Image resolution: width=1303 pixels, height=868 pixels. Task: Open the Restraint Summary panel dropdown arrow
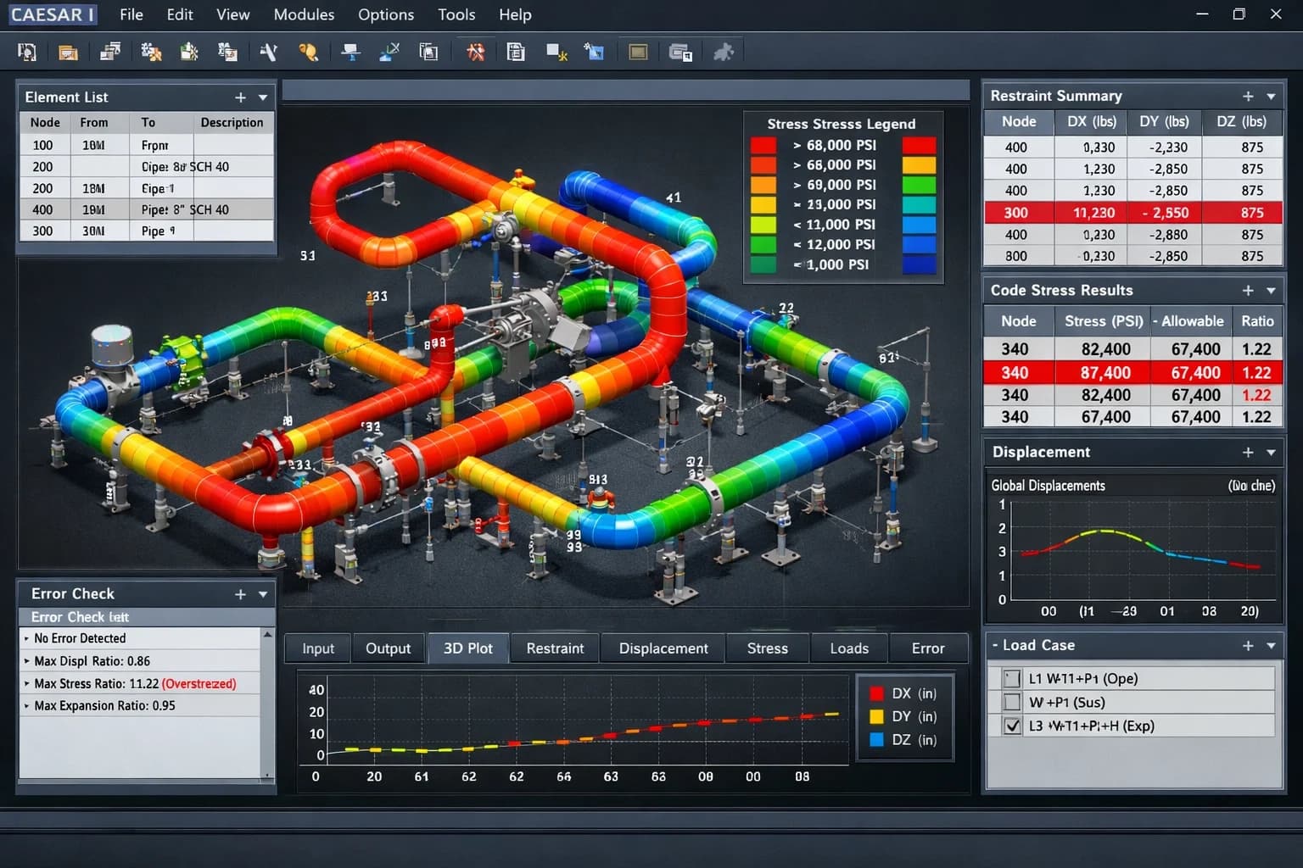point(1271,97)
